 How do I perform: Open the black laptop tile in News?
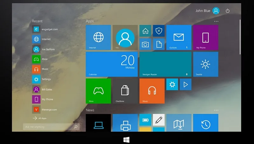[98, 123]
